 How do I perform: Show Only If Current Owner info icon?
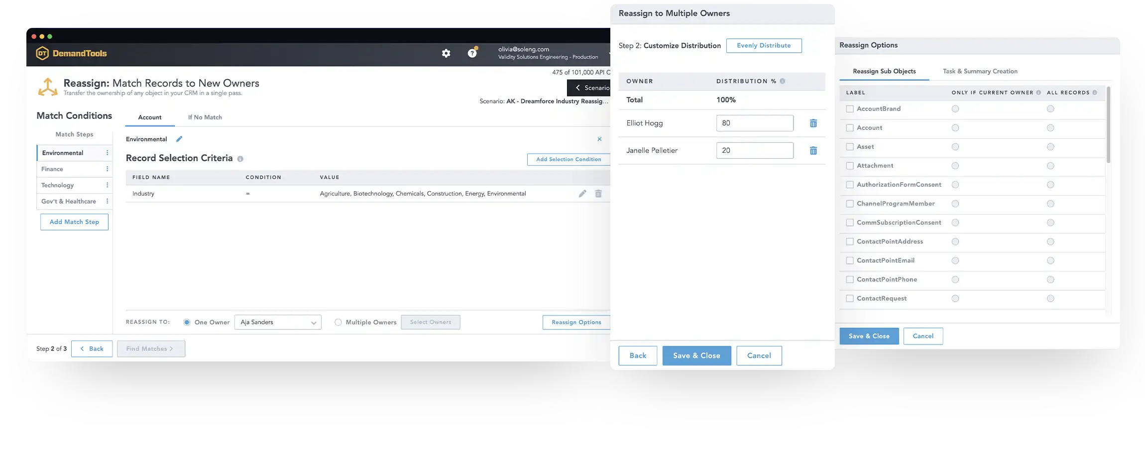(1038, 93)
